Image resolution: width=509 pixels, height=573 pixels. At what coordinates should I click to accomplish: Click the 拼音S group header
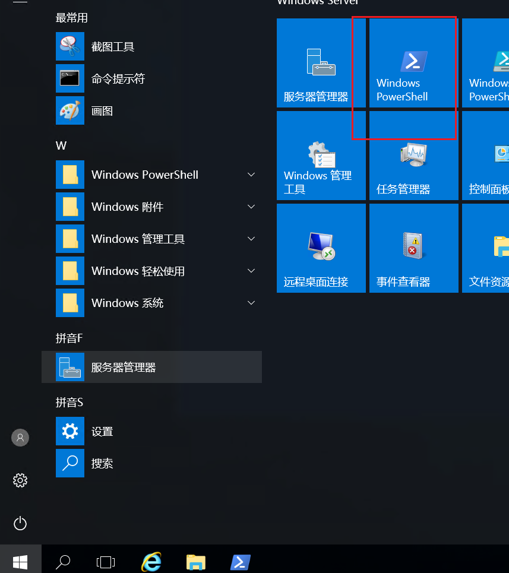tap(69, 403)
